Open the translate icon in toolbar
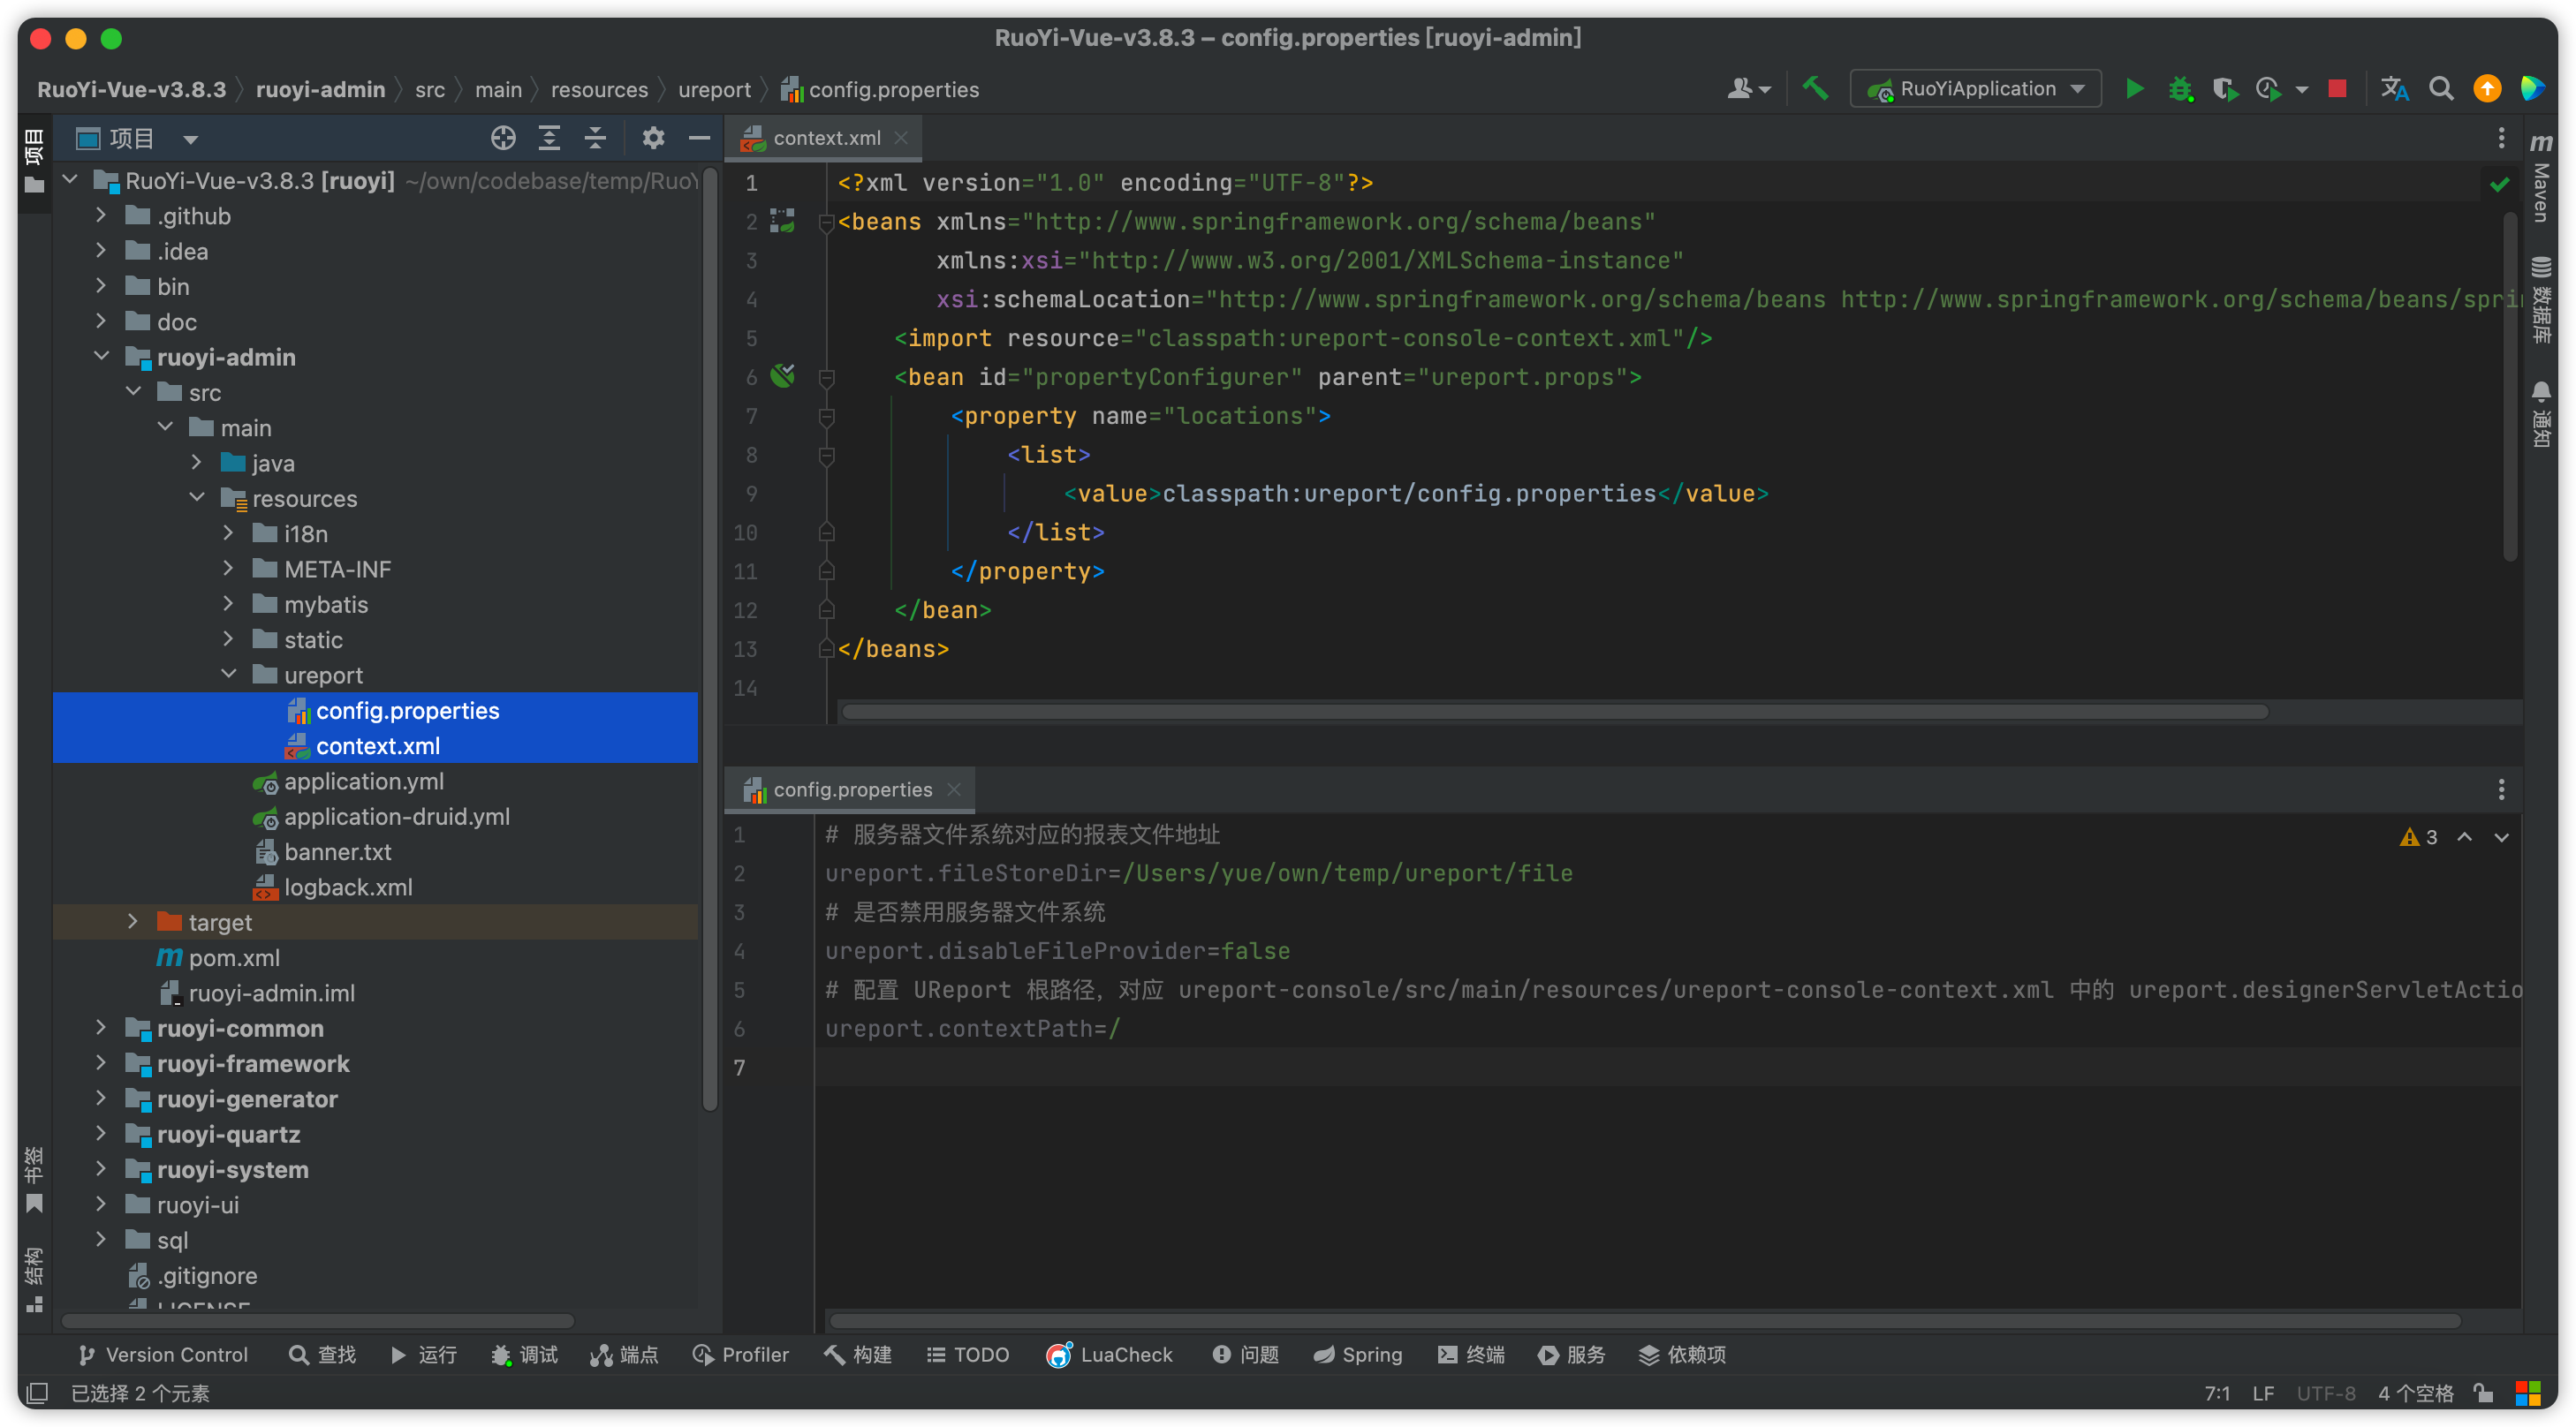Screen dimensions: 2576x1427 click(2394, 89)
